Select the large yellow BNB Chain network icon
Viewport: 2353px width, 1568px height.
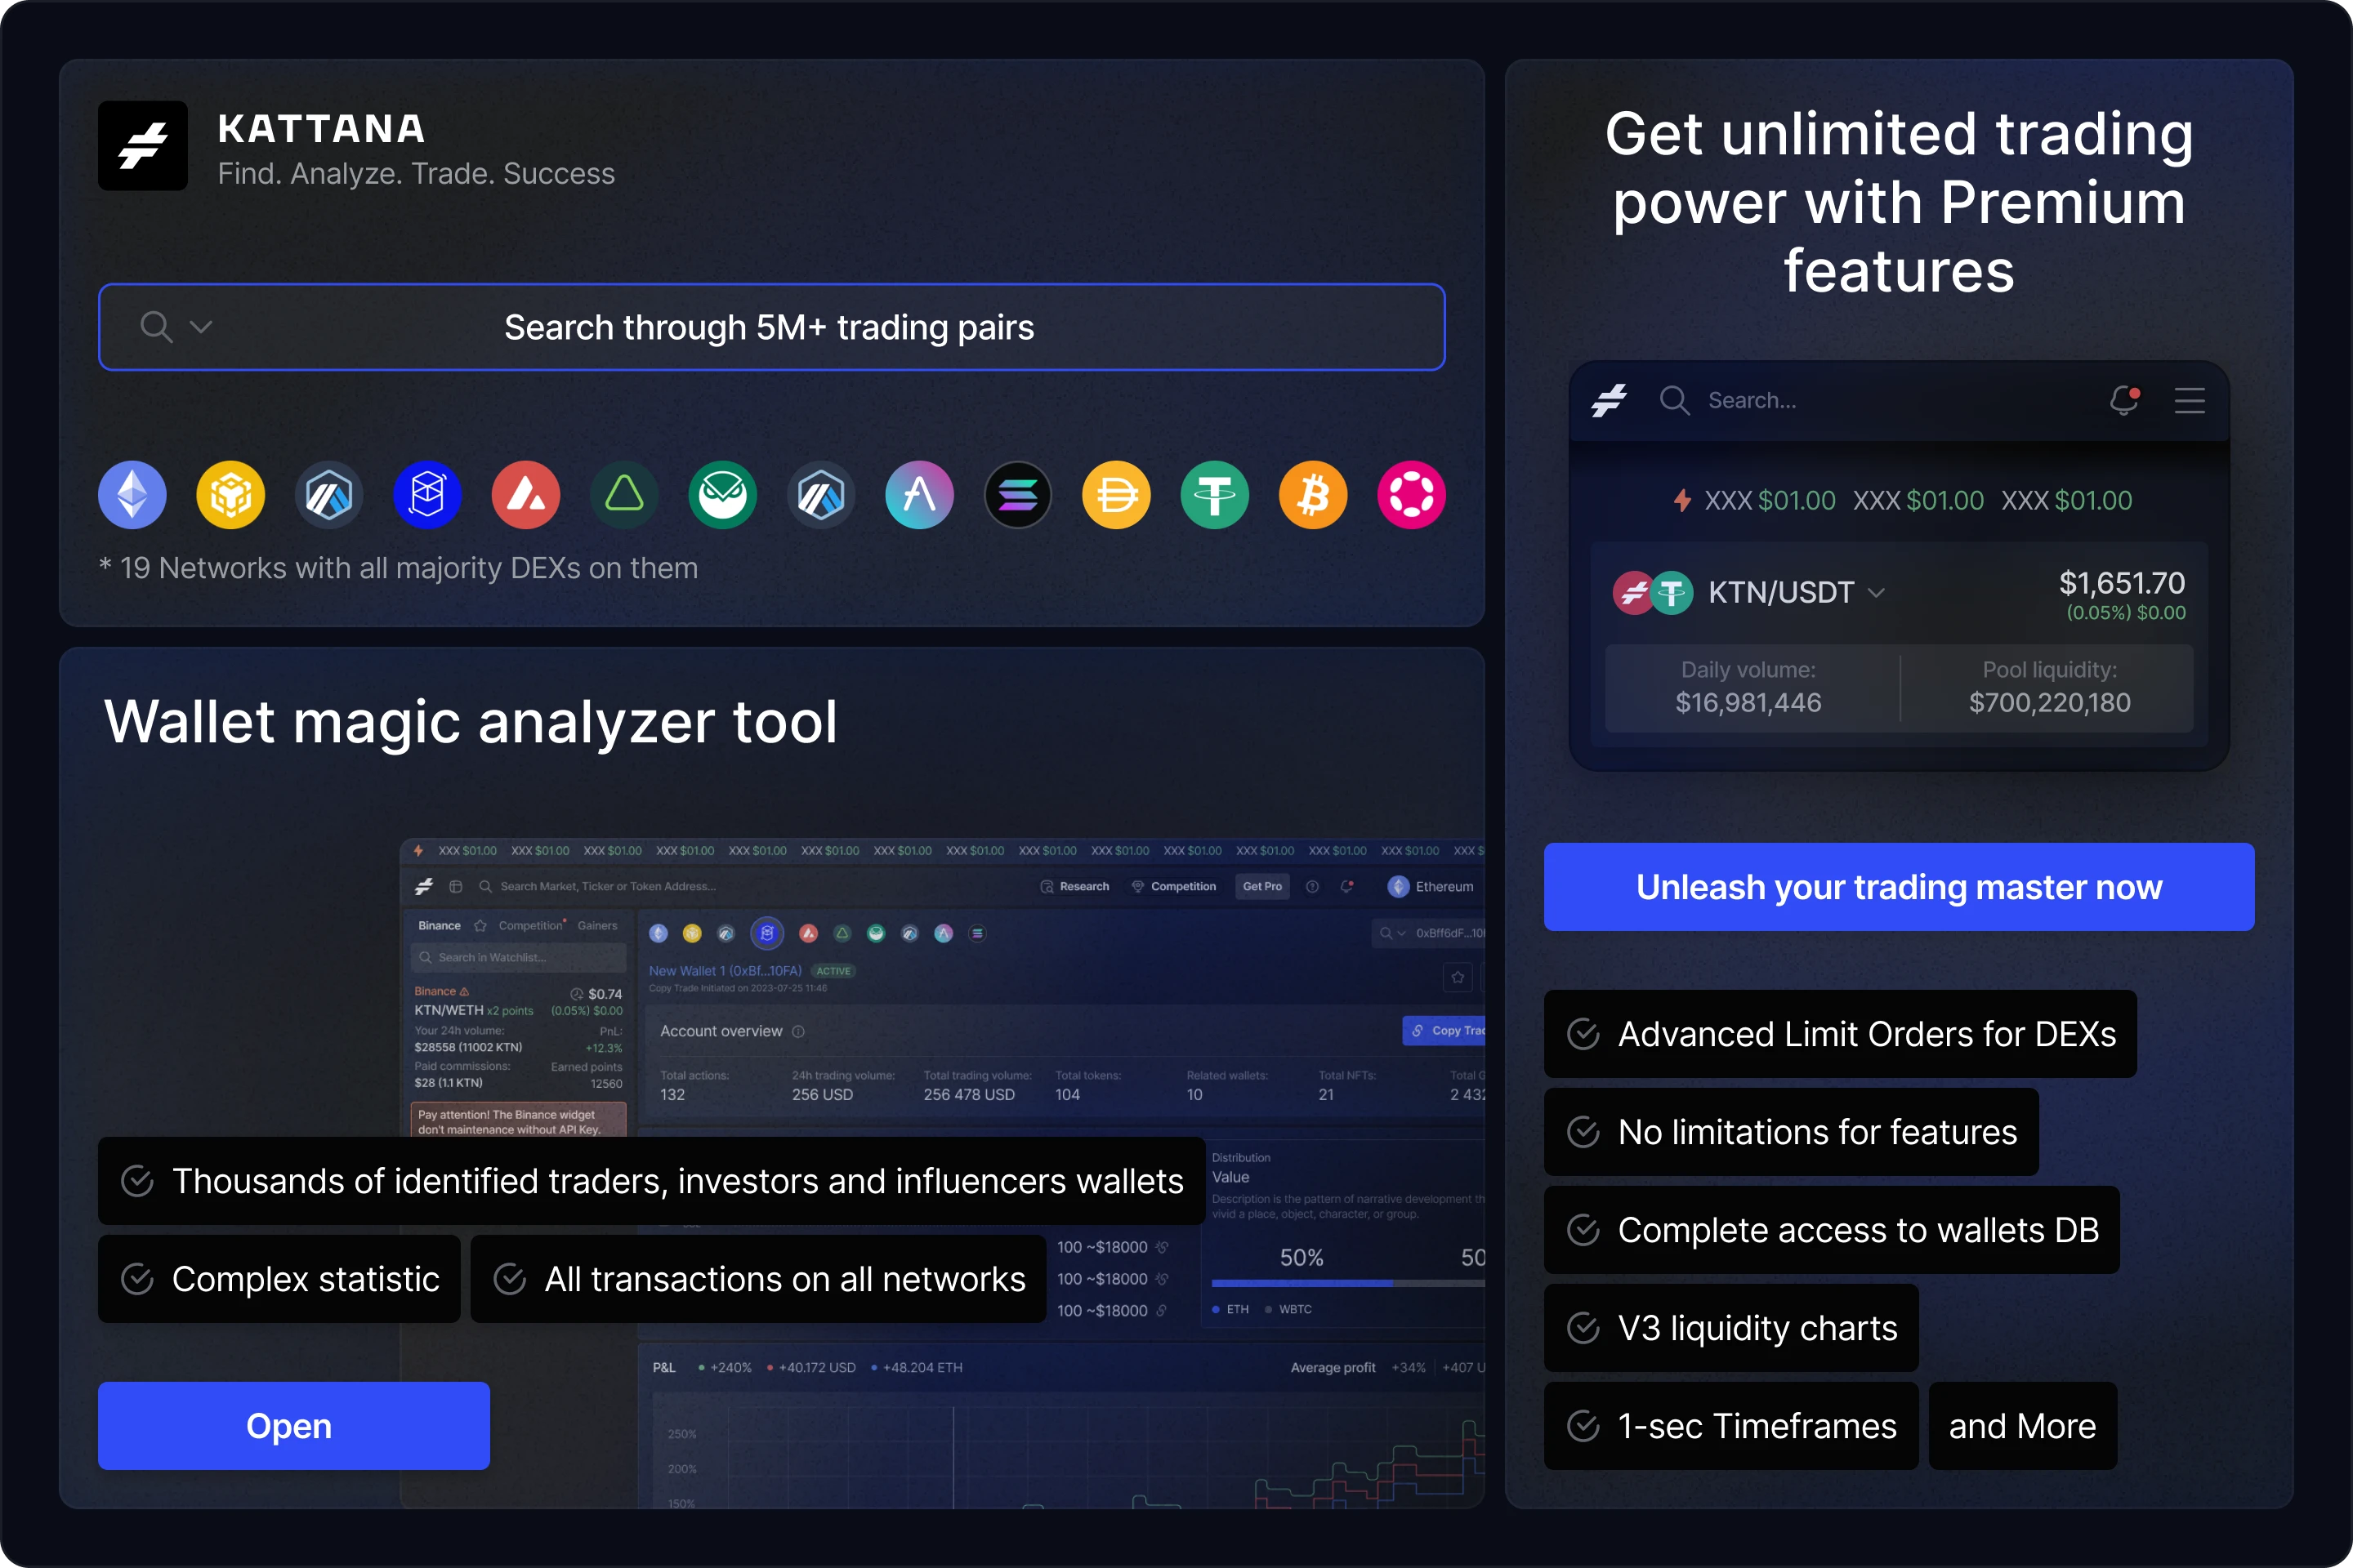231,495
